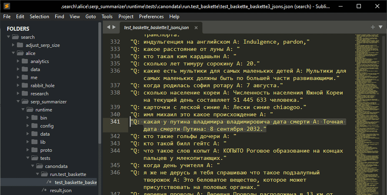Image resolution: width=387 pixels, height=195 pixels.
Task: Click the run.test_baskette folder icon
Action: point(44,175)
